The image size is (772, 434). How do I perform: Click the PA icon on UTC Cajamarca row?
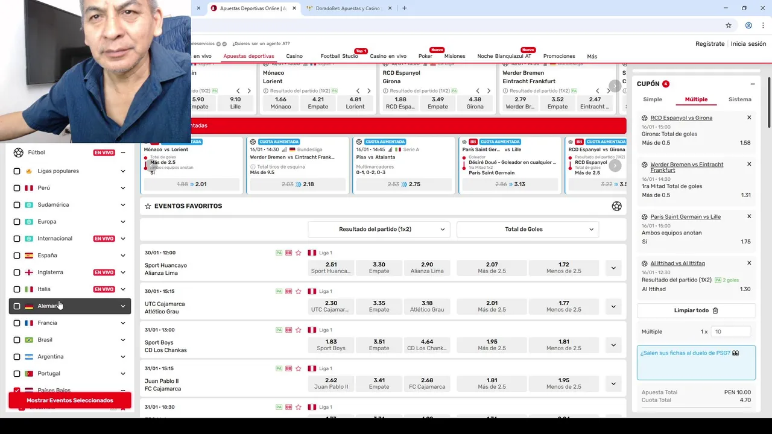279,291
